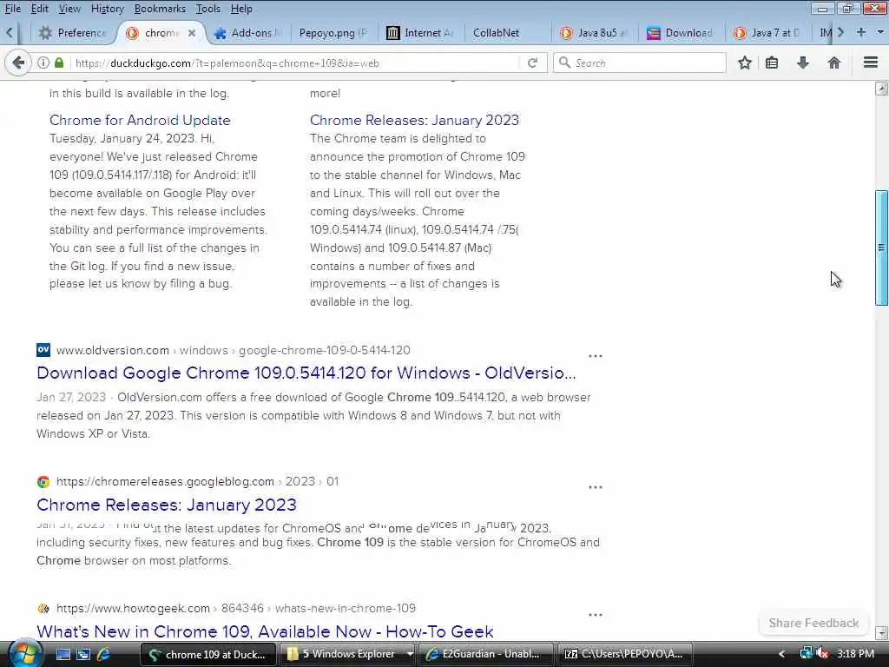Screen dimensions: 889x667
Task: Reload the page with the refresh icon
Action: [x=532, y=63]
